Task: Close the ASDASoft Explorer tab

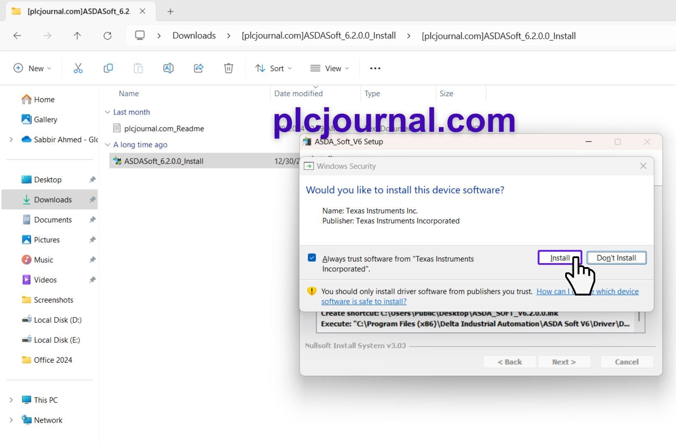Action: [x=142, y=11]
